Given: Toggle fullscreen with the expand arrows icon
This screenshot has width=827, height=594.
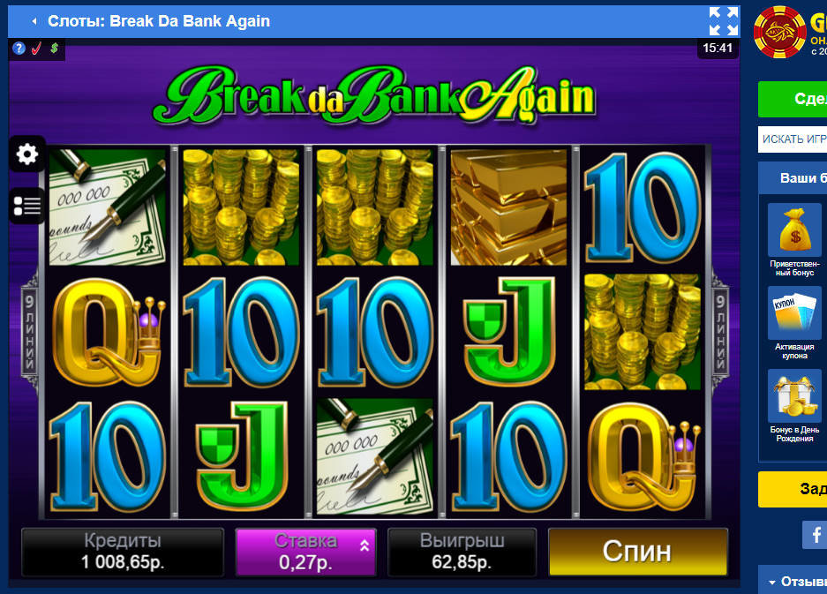Looking at the screenshot, I should coord(723,21).
